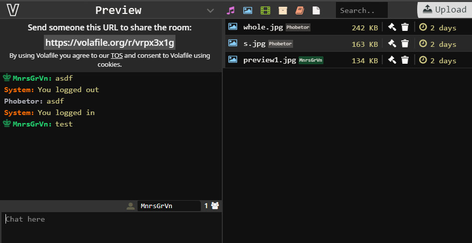Show the user count group icon
Screen dimensions: 472x243
click(215, 206)
